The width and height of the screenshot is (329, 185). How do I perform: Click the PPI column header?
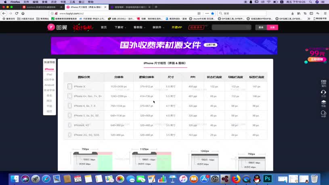tap(193, 77)
